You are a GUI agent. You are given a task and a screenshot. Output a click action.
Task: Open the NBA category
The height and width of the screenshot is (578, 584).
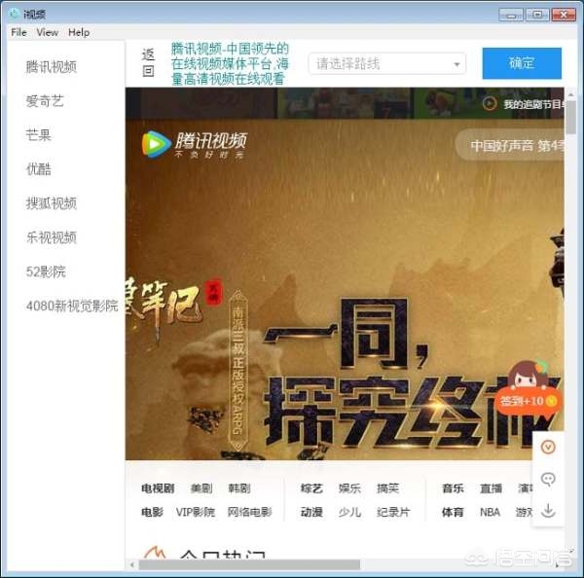[x=490, y=512]
